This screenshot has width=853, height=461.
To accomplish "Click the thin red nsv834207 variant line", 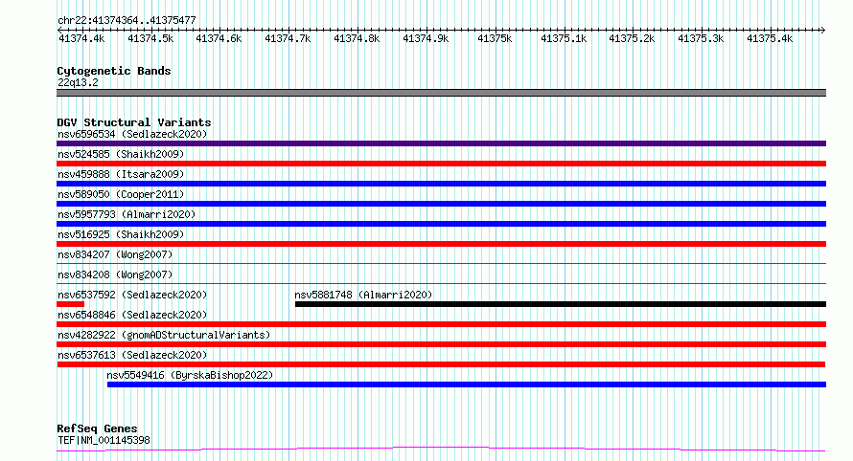I will coord(441,263).
